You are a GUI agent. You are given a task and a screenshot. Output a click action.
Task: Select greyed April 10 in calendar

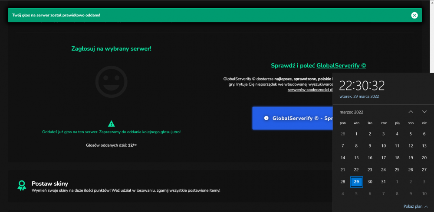(x=424, y=194)
